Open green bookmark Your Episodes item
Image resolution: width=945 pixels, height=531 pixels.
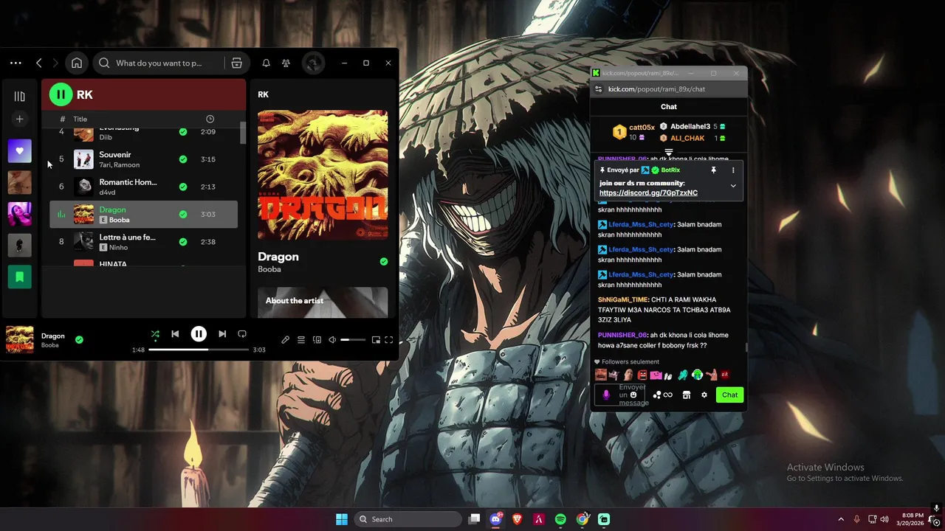coord(20,277)
